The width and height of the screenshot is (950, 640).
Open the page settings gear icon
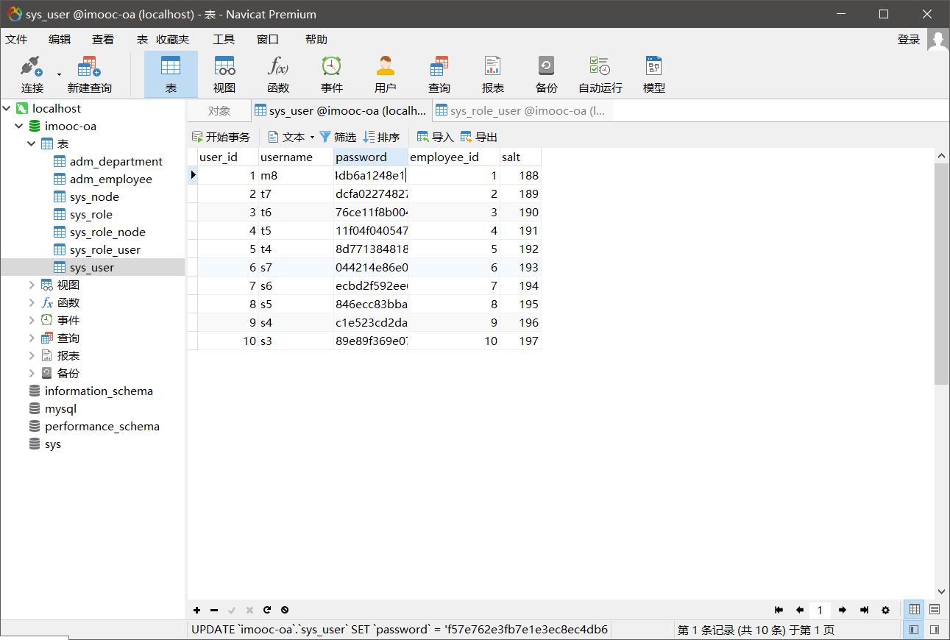pyautogui.click(x=885, y=610)
